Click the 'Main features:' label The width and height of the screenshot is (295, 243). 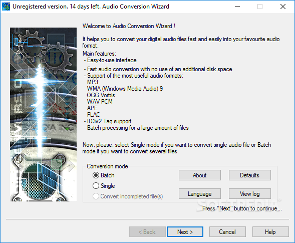(99, 54)
